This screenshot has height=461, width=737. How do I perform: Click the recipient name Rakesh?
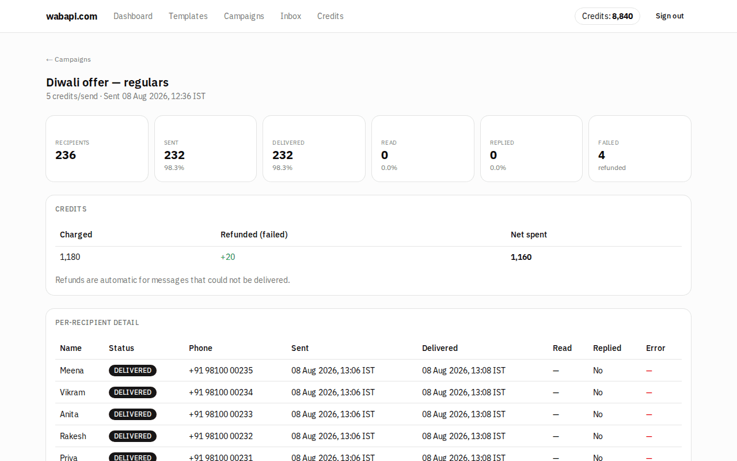73,436
